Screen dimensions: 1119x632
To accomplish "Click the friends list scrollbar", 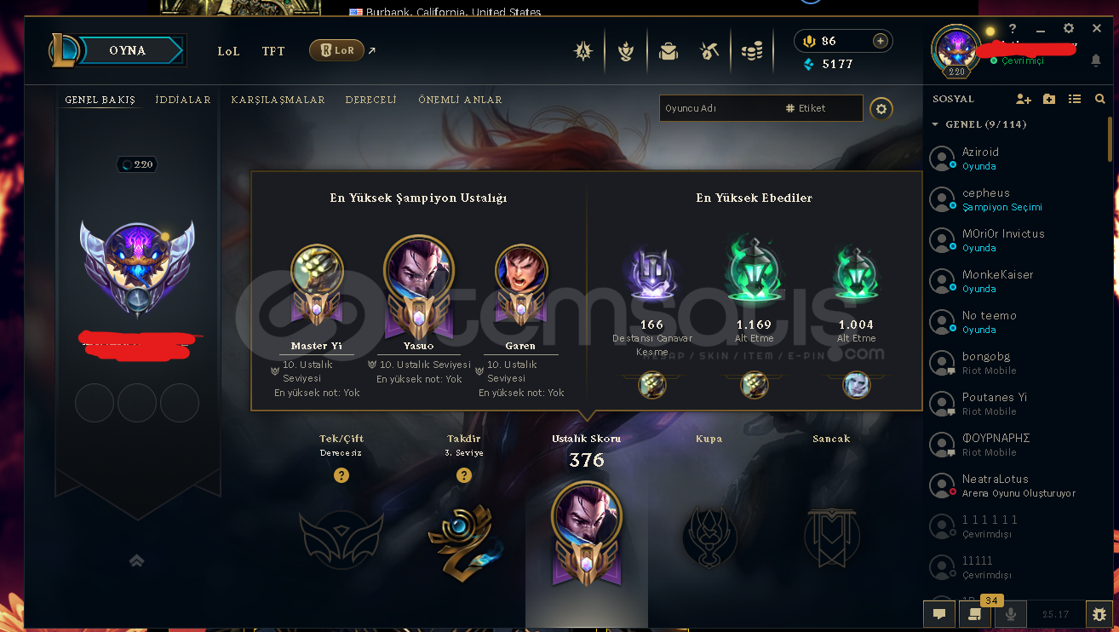I will (1110, 140).
